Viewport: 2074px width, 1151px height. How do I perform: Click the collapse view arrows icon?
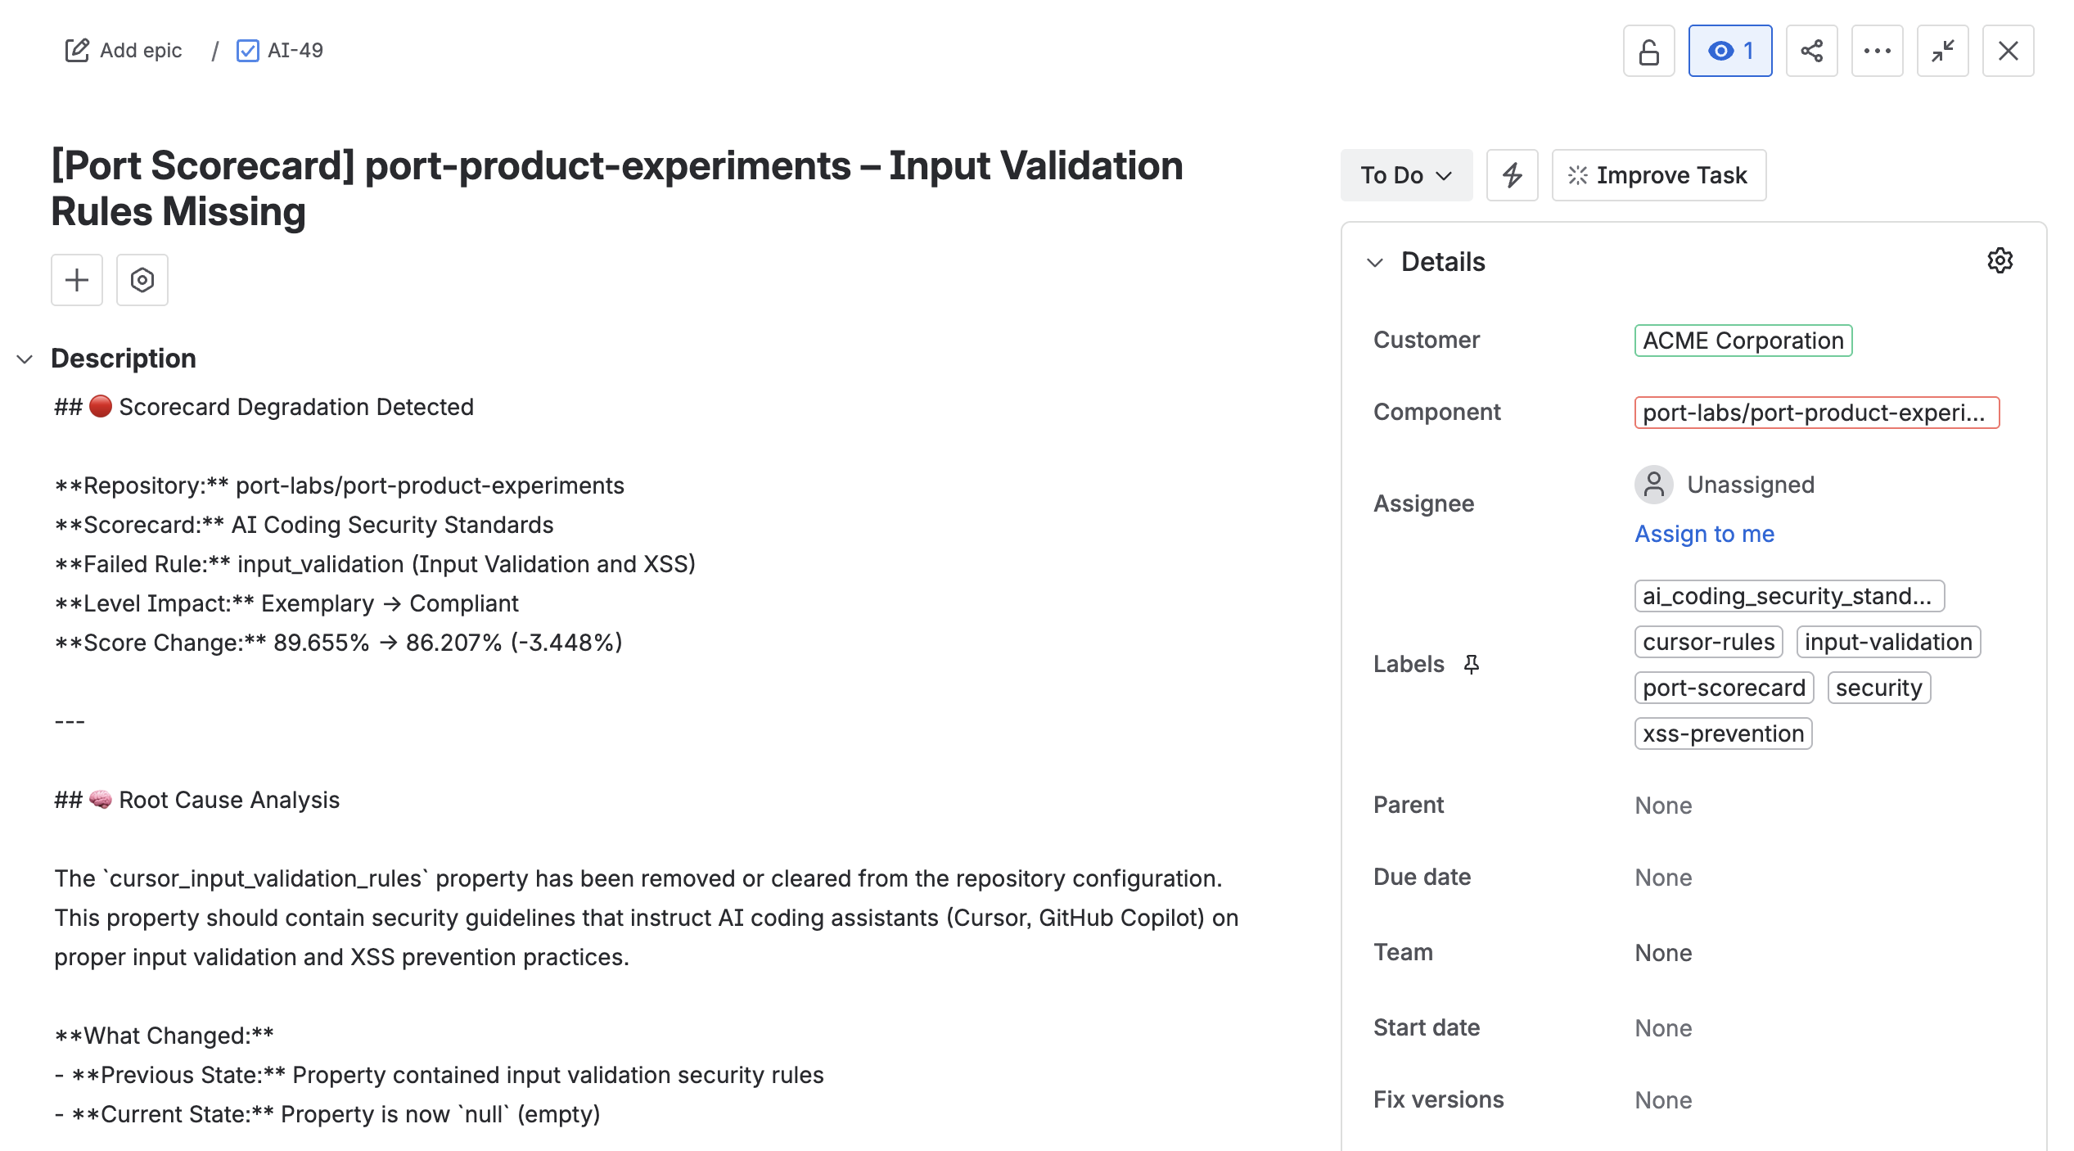pos(1942,52)
